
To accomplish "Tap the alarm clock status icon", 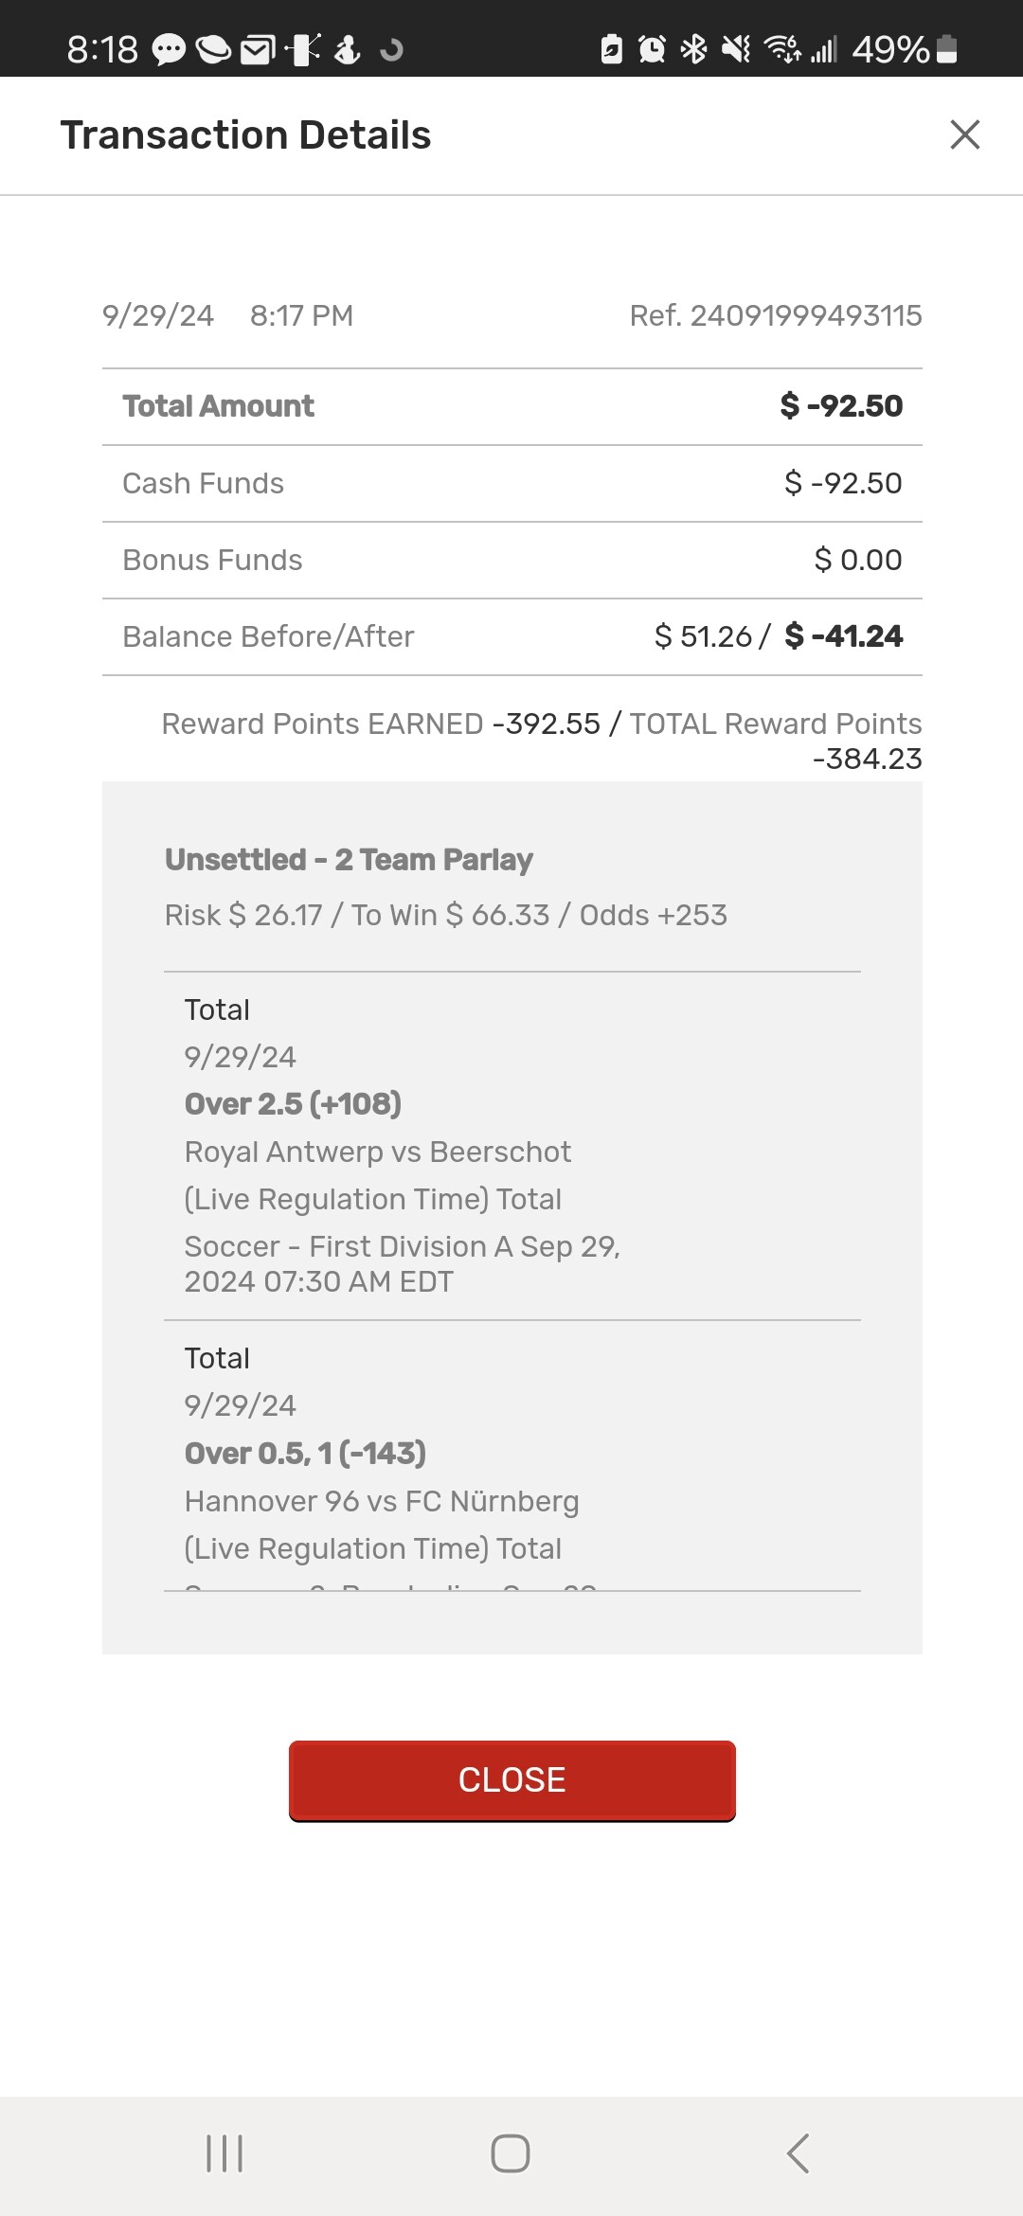I will (652, 49).
